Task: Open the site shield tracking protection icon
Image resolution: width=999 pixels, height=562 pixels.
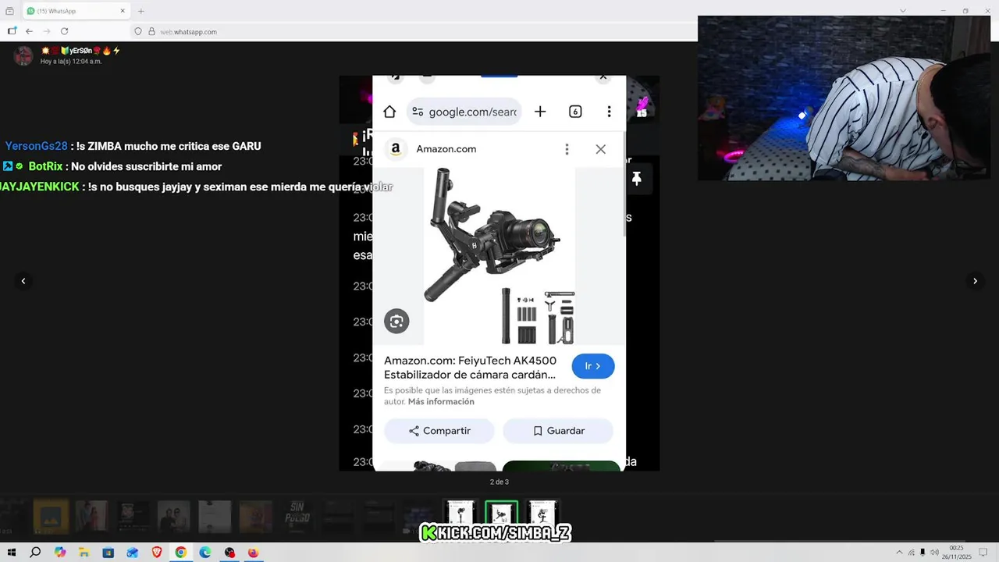Action: [x=138, y=31]
